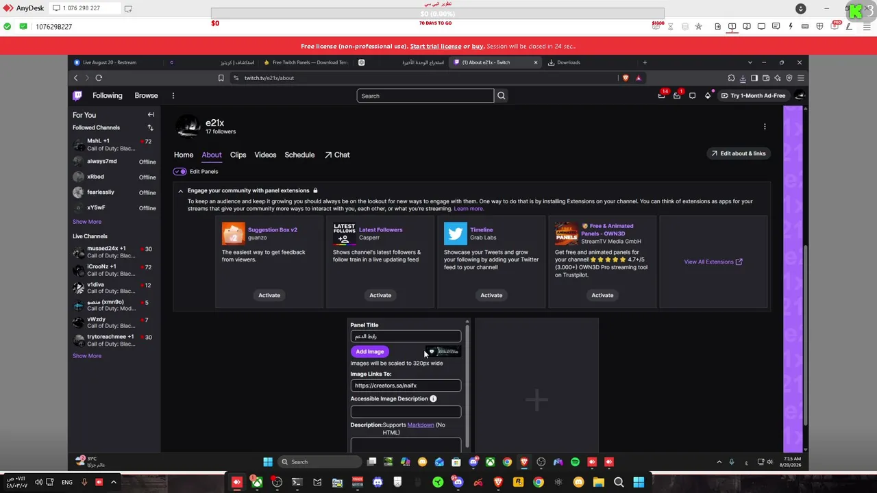Click the browser reload button

tap(99, 78)
